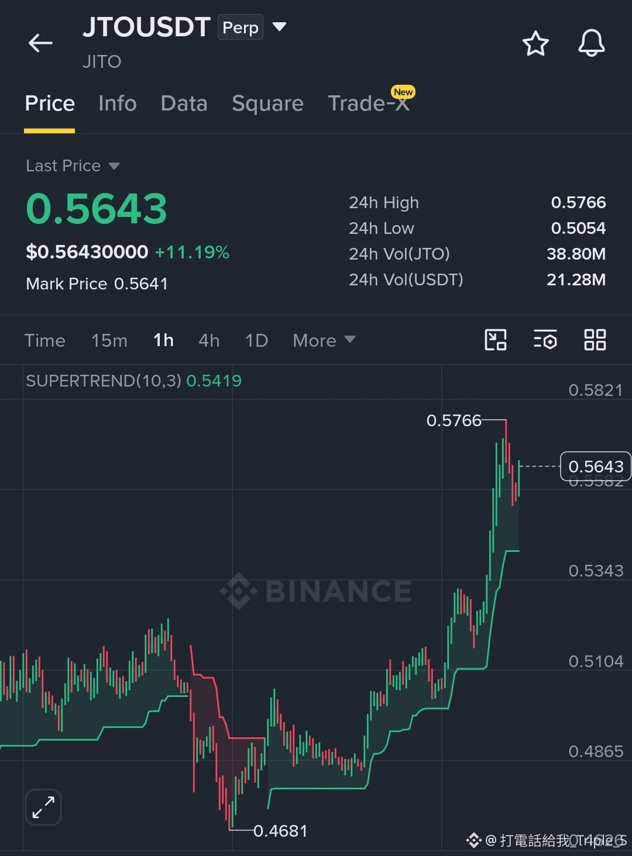
Task: Select the 1h chart interval
Action: click(x=163, y=340)
